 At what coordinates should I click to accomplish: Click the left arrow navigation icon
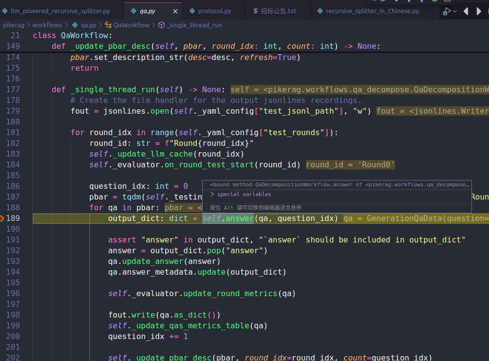[466, 11]
